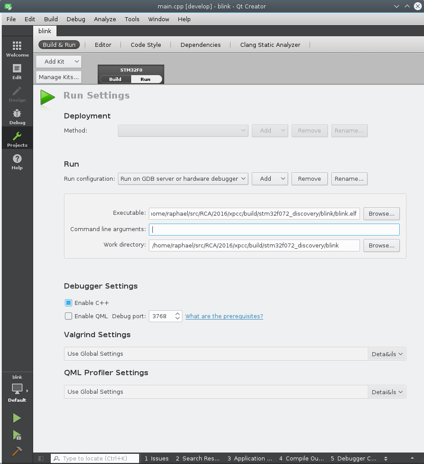
Task: Switch to Edit mode
Action: tap(17, 72)
